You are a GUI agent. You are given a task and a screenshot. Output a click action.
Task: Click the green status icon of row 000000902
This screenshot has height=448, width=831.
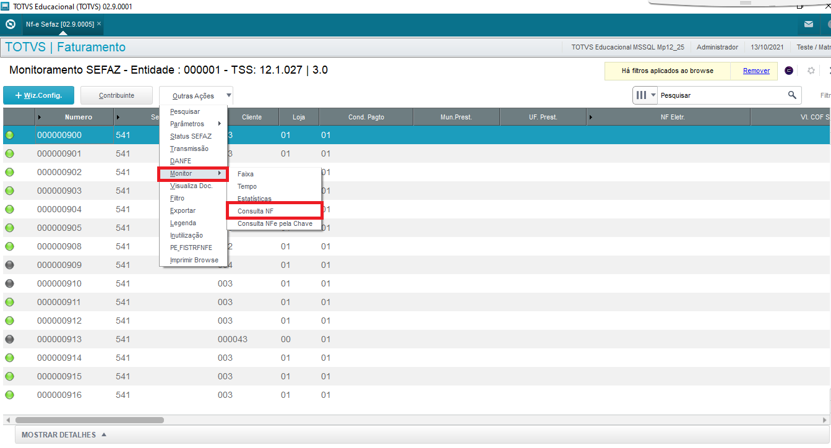[9, 172]
